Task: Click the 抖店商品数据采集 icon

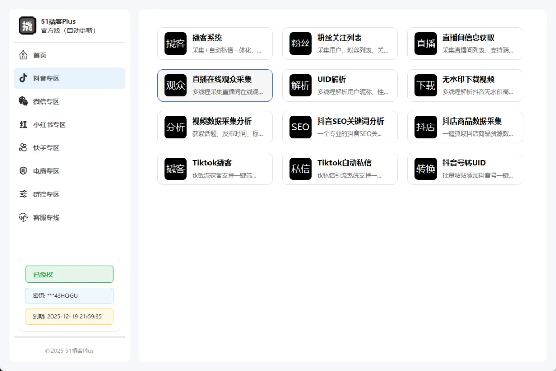Action: pos(426,127)
